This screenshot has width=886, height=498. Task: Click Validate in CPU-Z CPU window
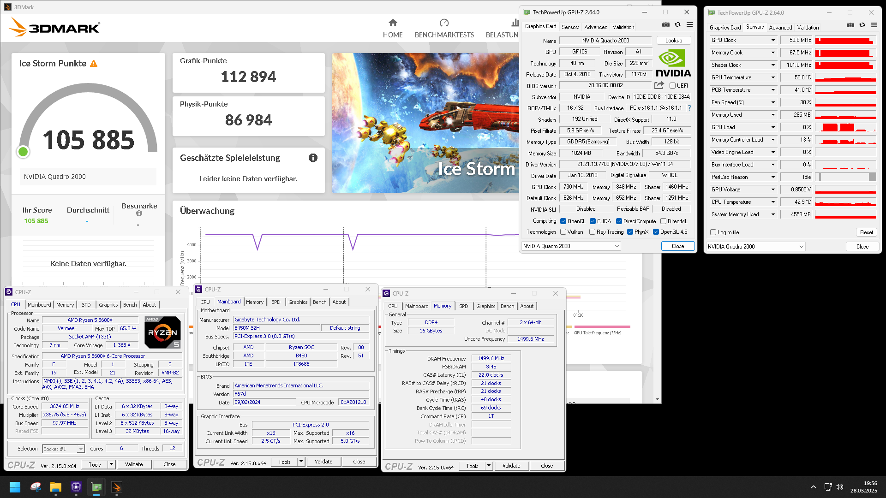(134, 464)
